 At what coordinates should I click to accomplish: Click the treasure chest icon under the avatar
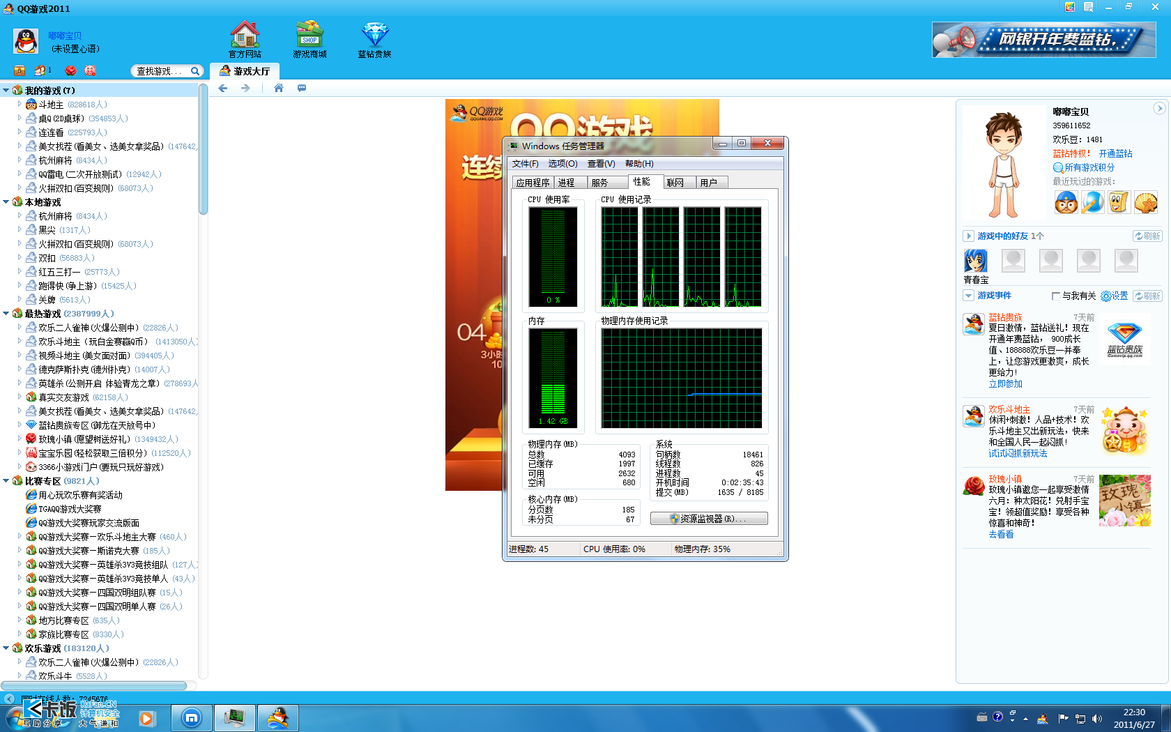20,70
